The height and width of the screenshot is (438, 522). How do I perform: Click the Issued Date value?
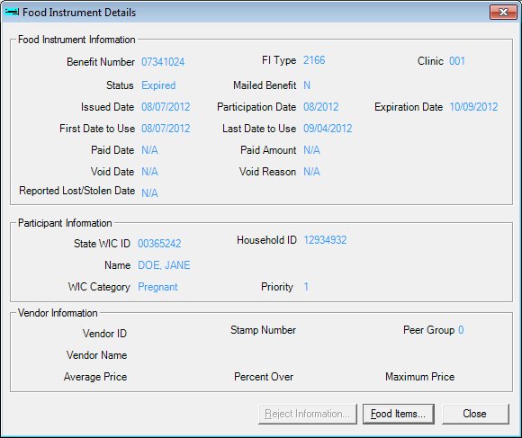tap(166, 107)
